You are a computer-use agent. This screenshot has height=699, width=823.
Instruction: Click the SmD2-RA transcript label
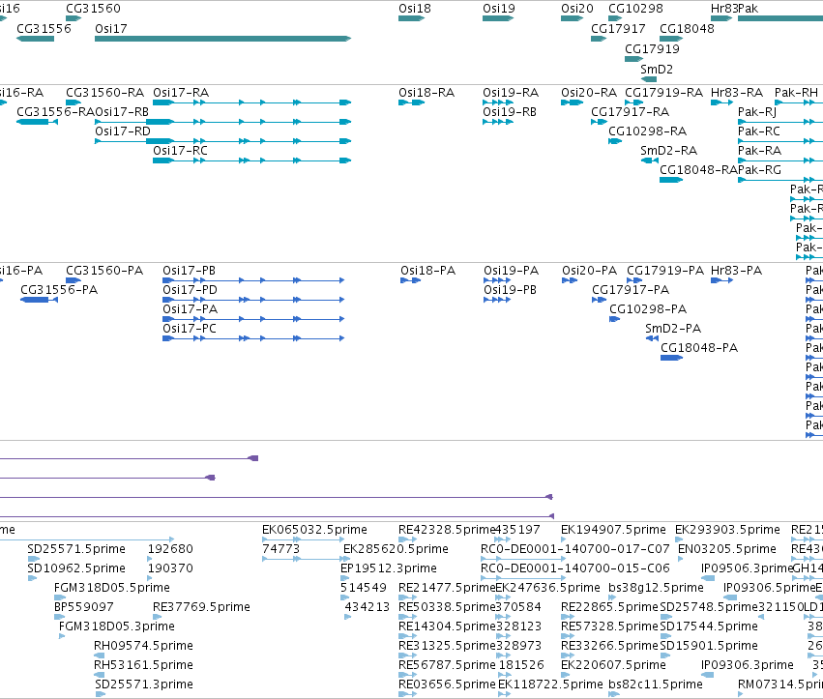pyautogui.click(x=668, y=151)
